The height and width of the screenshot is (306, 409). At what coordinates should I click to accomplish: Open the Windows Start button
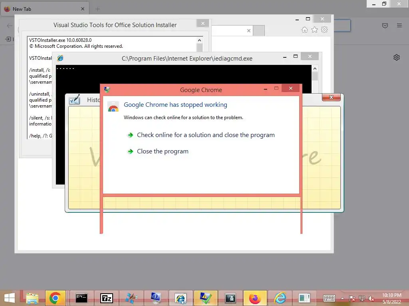coord(10,298)
